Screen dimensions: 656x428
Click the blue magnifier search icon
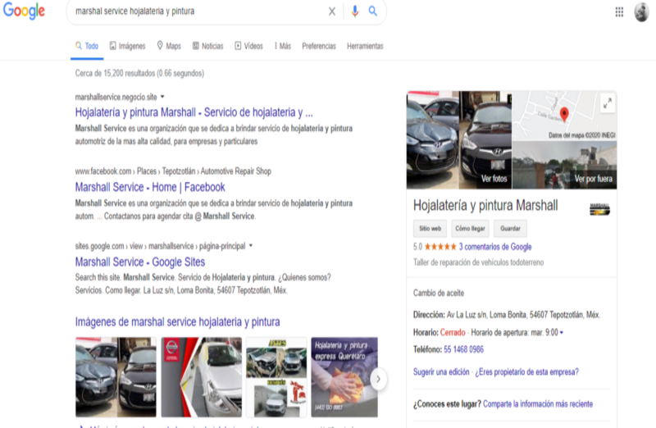[373, 11]
